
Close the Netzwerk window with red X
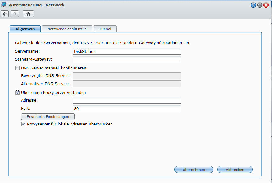[266, 5]
